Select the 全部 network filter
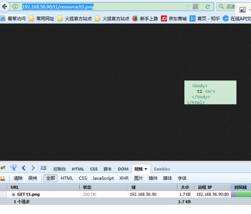The image size is (251, 214). click(51, 178)
